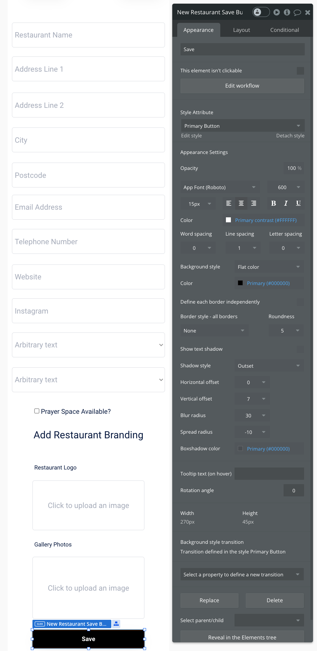Open the Primary Button style dropdown
Screen dimensions: 317x651
pyautogui.click(x=242, y=126)
